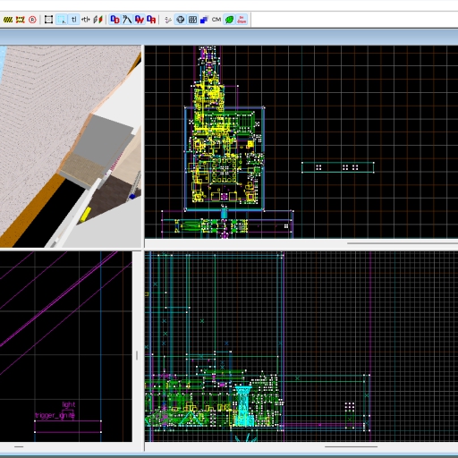Click the 'CM' collision toolbar icon
The width and height of the screenshot is (458, 458).
pos(216,20)
